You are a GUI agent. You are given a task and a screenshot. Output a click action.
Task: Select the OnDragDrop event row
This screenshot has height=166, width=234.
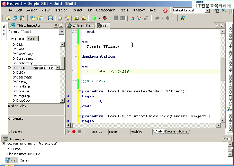click(36, 96)
